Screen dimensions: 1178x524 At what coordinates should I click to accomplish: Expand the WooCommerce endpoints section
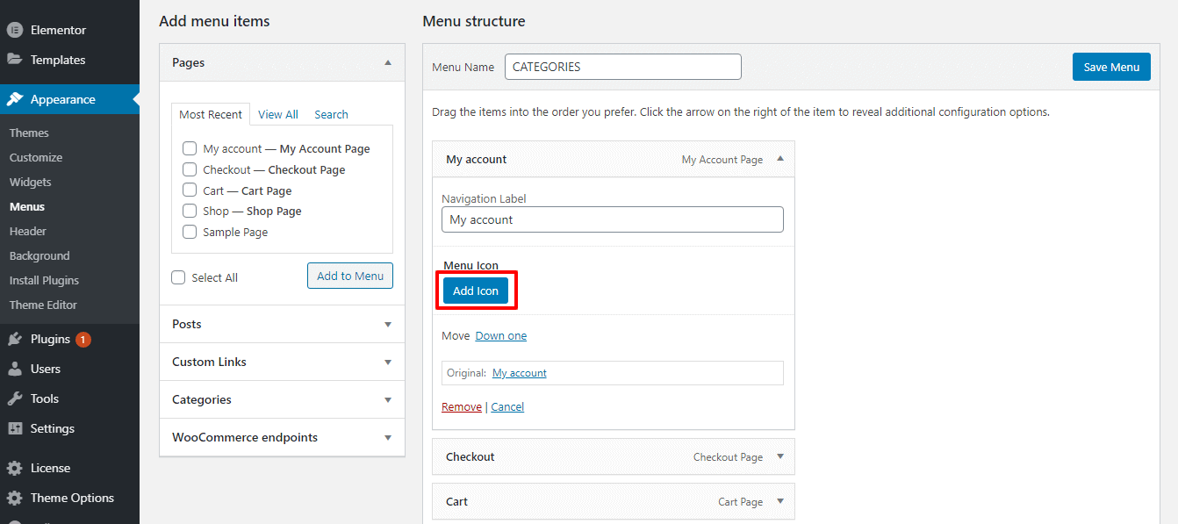click(388, 437)
